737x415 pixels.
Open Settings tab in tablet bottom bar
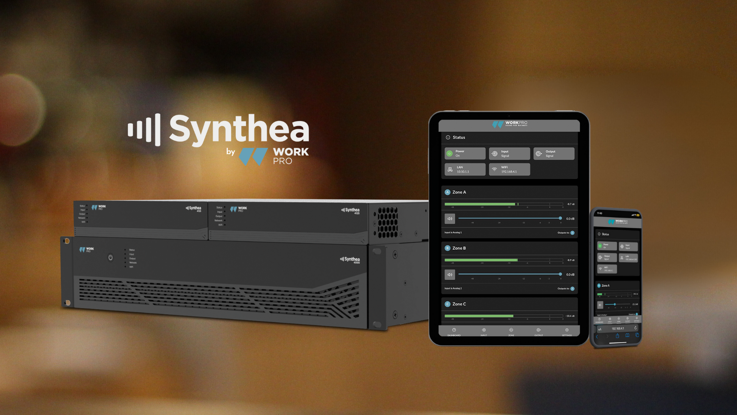point(567,331)
